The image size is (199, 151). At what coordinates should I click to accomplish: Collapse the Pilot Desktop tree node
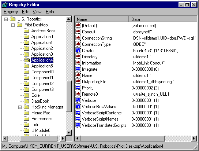pyautogui.click(x=13, y=25)
